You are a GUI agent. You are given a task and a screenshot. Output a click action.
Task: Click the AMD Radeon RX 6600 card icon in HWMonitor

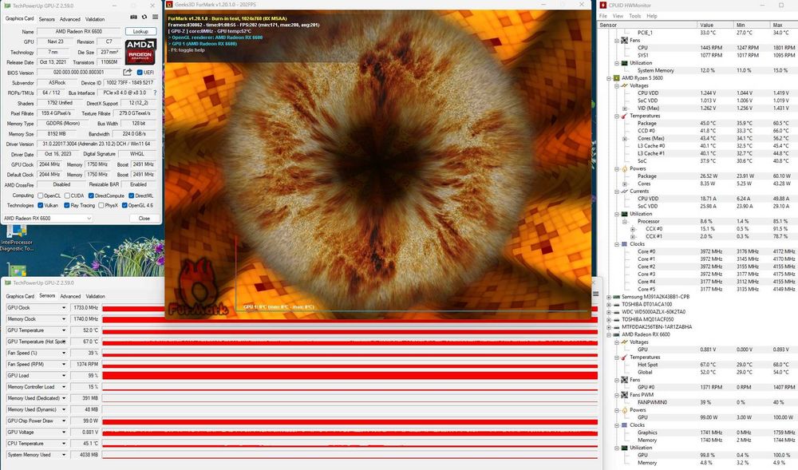pyautogui.click(x=616, y=334)
